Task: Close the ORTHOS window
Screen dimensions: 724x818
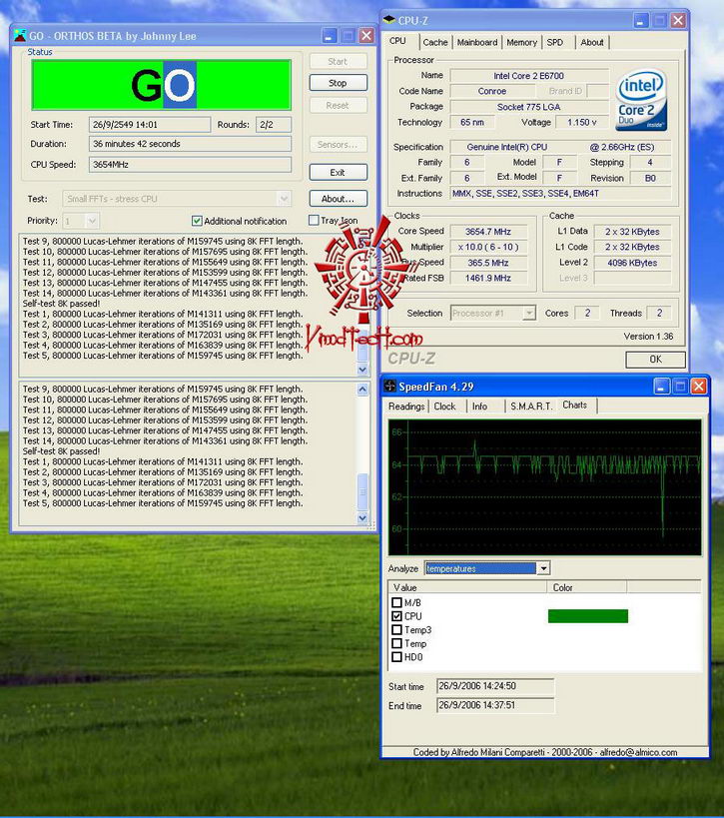Action: click(366, 36)
